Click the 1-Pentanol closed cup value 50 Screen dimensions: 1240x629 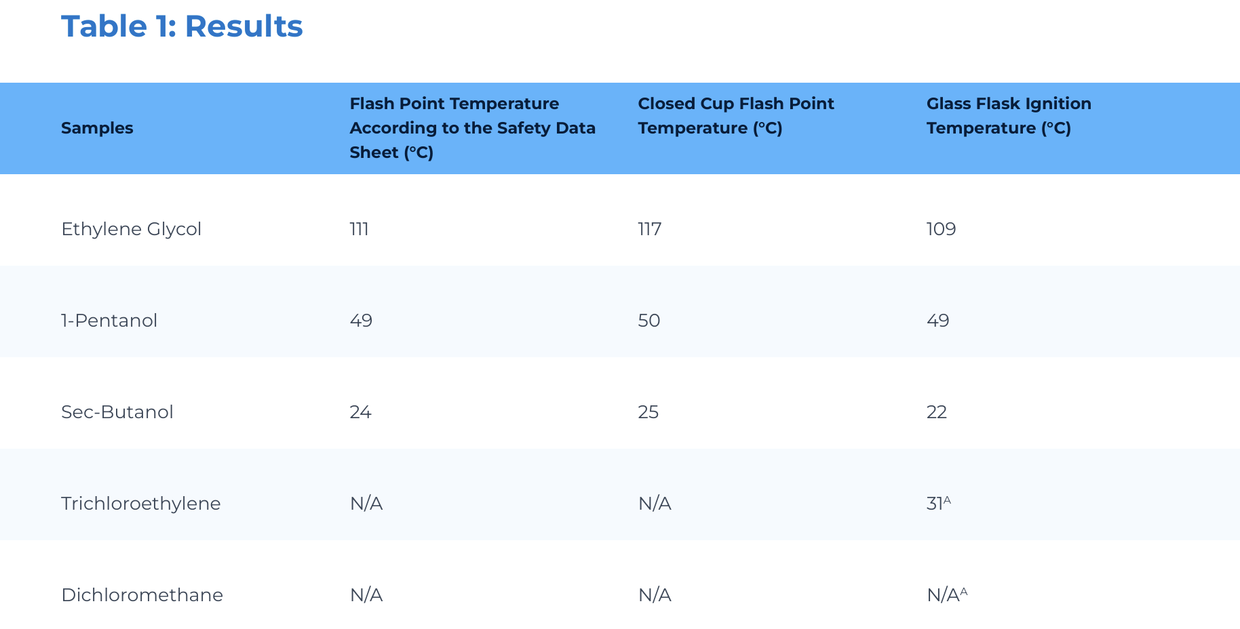(x=648, y=320)
